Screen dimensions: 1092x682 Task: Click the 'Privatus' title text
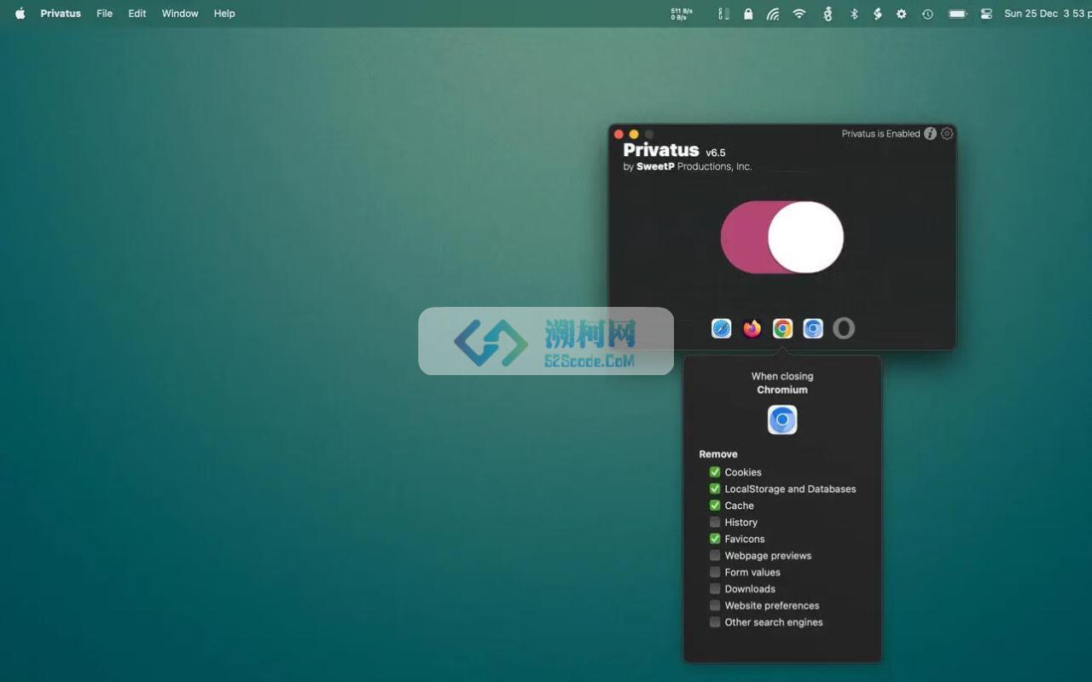661,150
